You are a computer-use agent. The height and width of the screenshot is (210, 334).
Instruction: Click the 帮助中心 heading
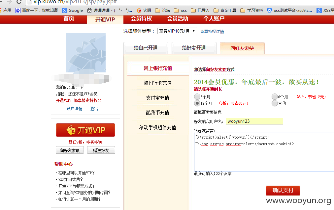(x=63, y=164)
